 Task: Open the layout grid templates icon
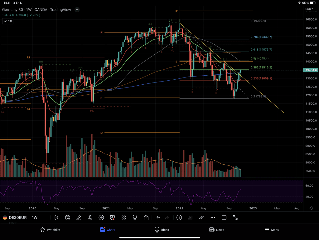[123, 217]
